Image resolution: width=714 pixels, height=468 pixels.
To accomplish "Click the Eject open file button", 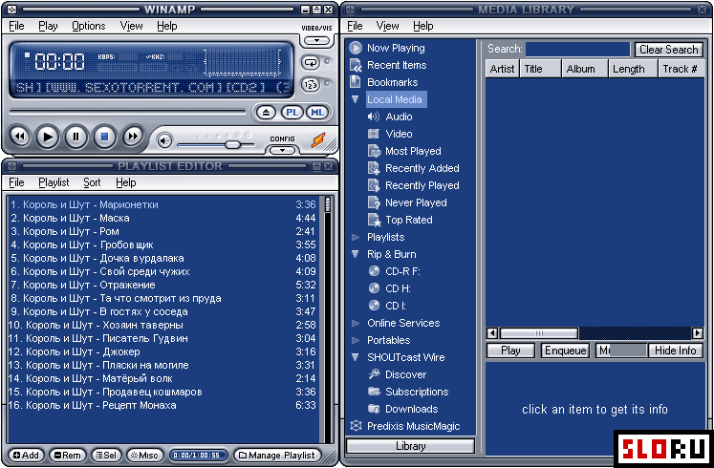I will [x=266, y=113].
